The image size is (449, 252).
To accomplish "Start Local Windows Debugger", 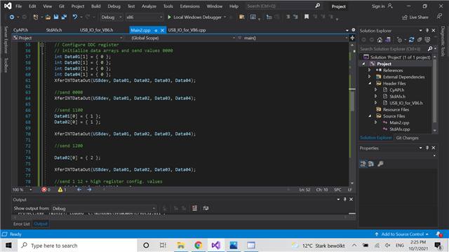I will pos(197,17).
